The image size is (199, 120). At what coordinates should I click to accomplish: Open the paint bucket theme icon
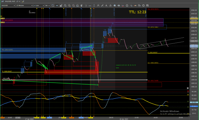click(x=139, y=5)
